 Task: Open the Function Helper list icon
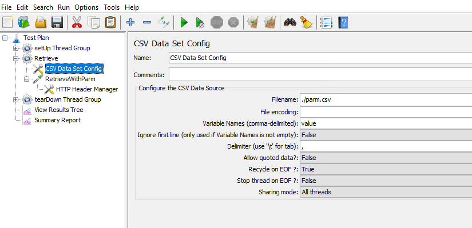coord(326,22)
